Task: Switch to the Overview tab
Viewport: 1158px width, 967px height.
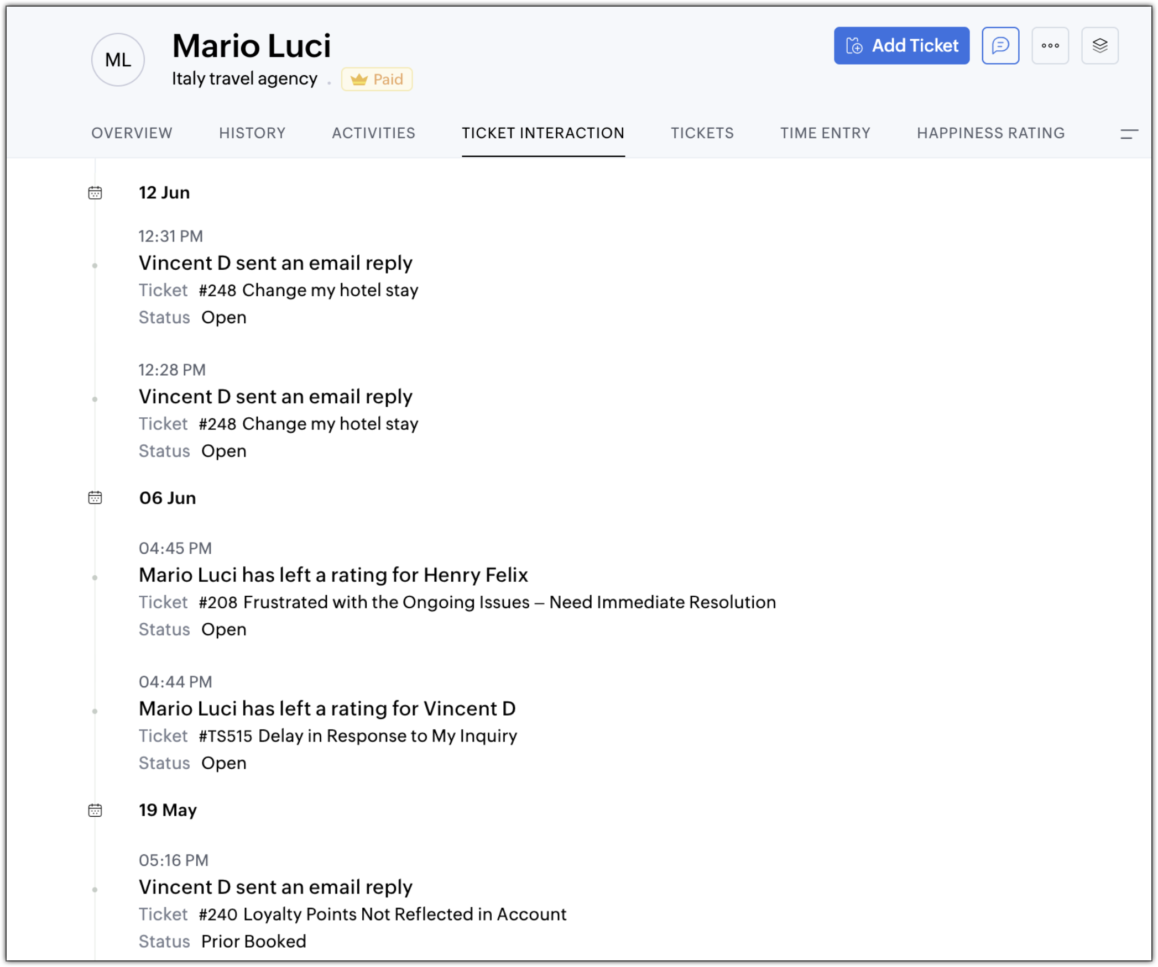Action: 132,133
